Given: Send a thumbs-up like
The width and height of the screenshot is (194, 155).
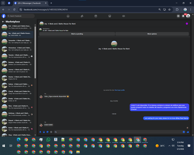Looking at the screenshot, I should coord(188,132).
